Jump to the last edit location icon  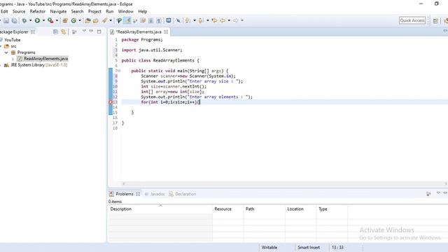(x=214, y=20)
